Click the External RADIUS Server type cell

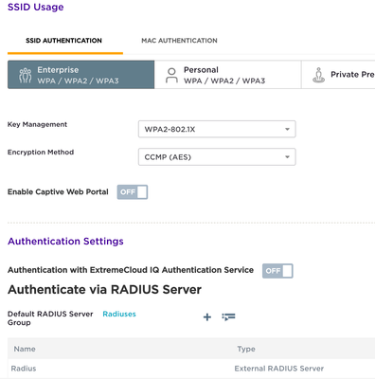(279, 369)
